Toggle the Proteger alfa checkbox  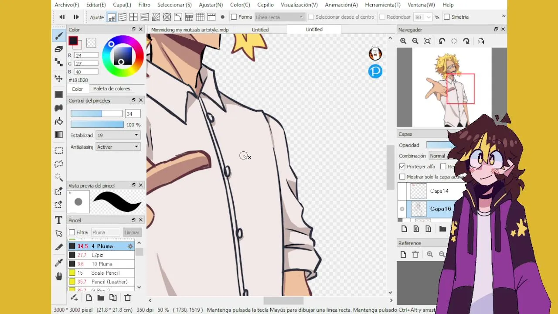coord(402,167)
